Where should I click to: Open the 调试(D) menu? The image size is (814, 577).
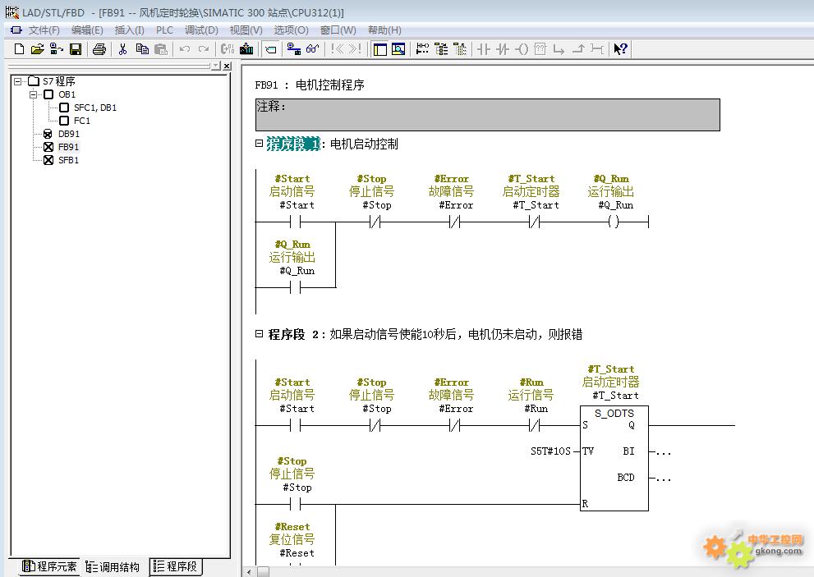click(x=201, y=30)
